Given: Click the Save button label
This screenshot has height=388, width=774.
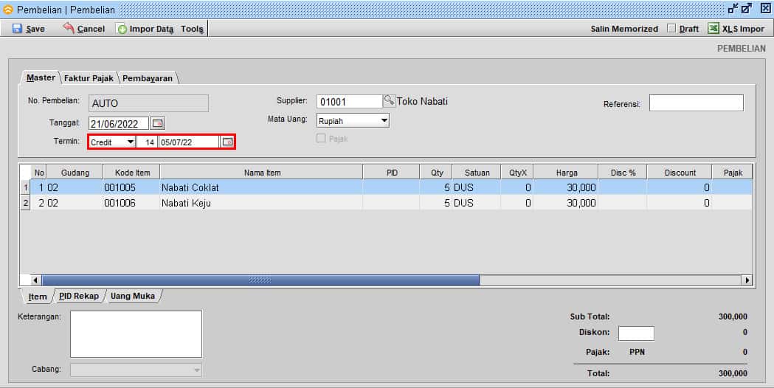Looking at the screenshot, I should pos(35,29).
